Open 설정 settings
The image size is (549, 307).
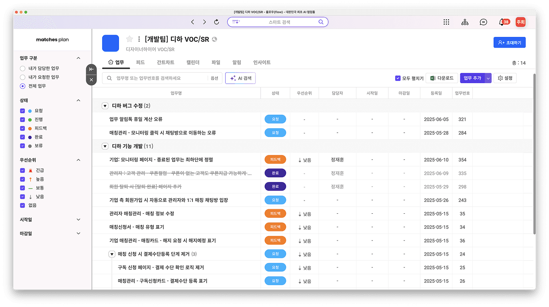(x=504, y=78)
